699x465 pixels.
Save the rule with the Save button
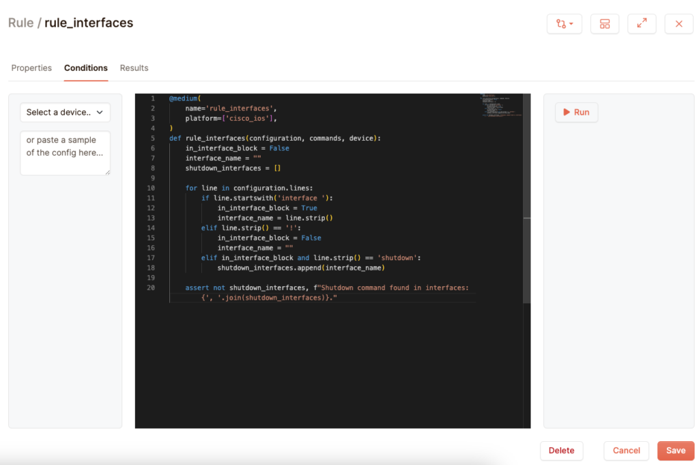tap(675, 451)
